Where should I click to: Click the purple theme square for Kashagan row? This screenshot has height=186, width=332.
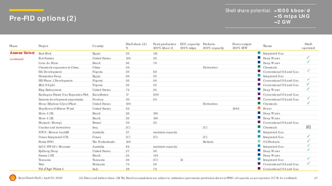[x=259, y=94]
